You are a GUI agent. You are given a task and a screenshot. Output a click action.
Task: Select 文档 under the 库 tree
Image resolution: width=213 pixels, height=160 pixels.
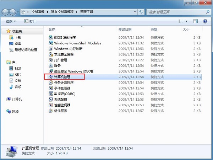[x=18, y=81]
